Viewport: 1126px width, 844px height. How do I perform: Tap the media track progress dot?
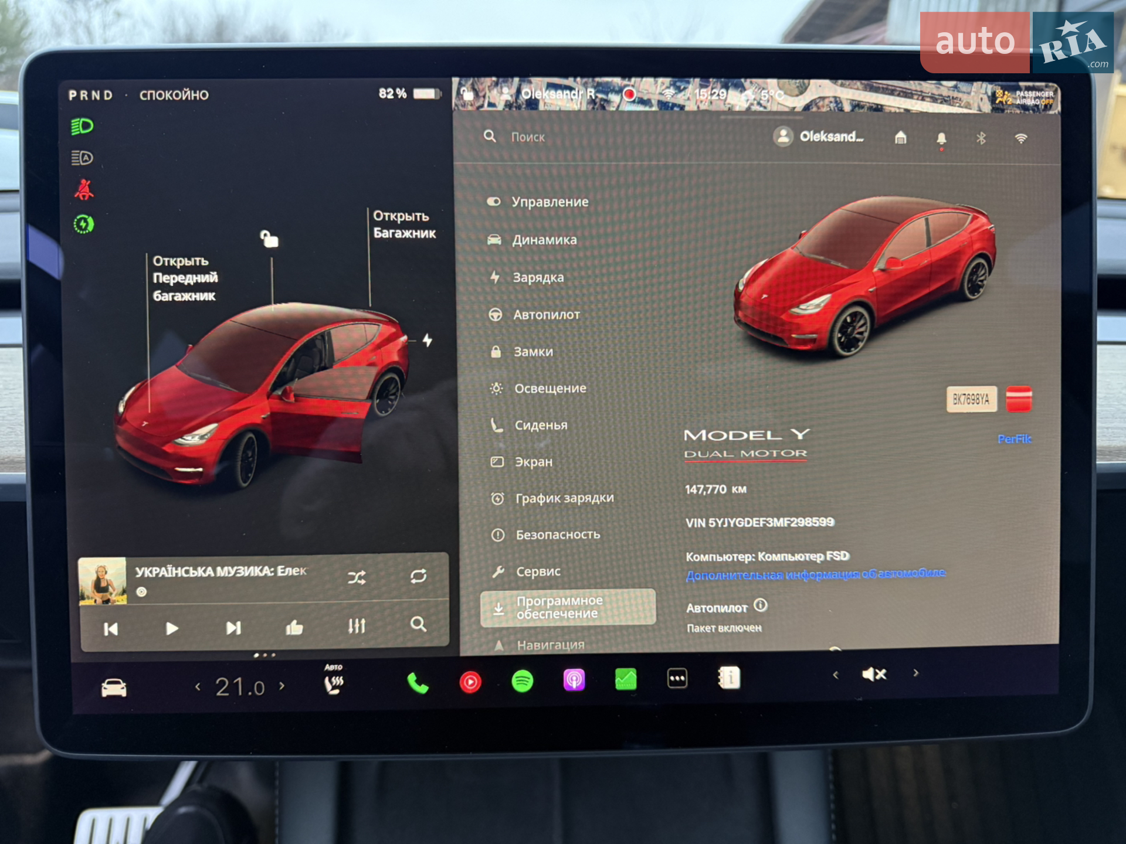[x=141, y=592]
